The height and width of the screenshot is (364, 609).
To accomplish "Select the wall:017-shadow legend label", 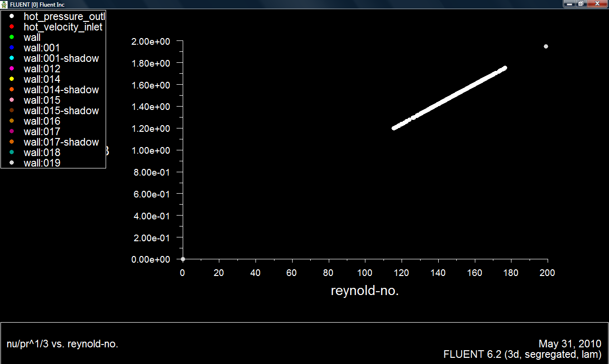I will (x=61, y=142).
